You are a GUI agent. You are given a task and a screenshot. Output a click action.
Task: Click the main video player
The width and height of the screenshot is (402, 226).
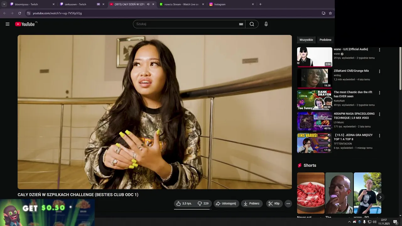click(155, 112)
